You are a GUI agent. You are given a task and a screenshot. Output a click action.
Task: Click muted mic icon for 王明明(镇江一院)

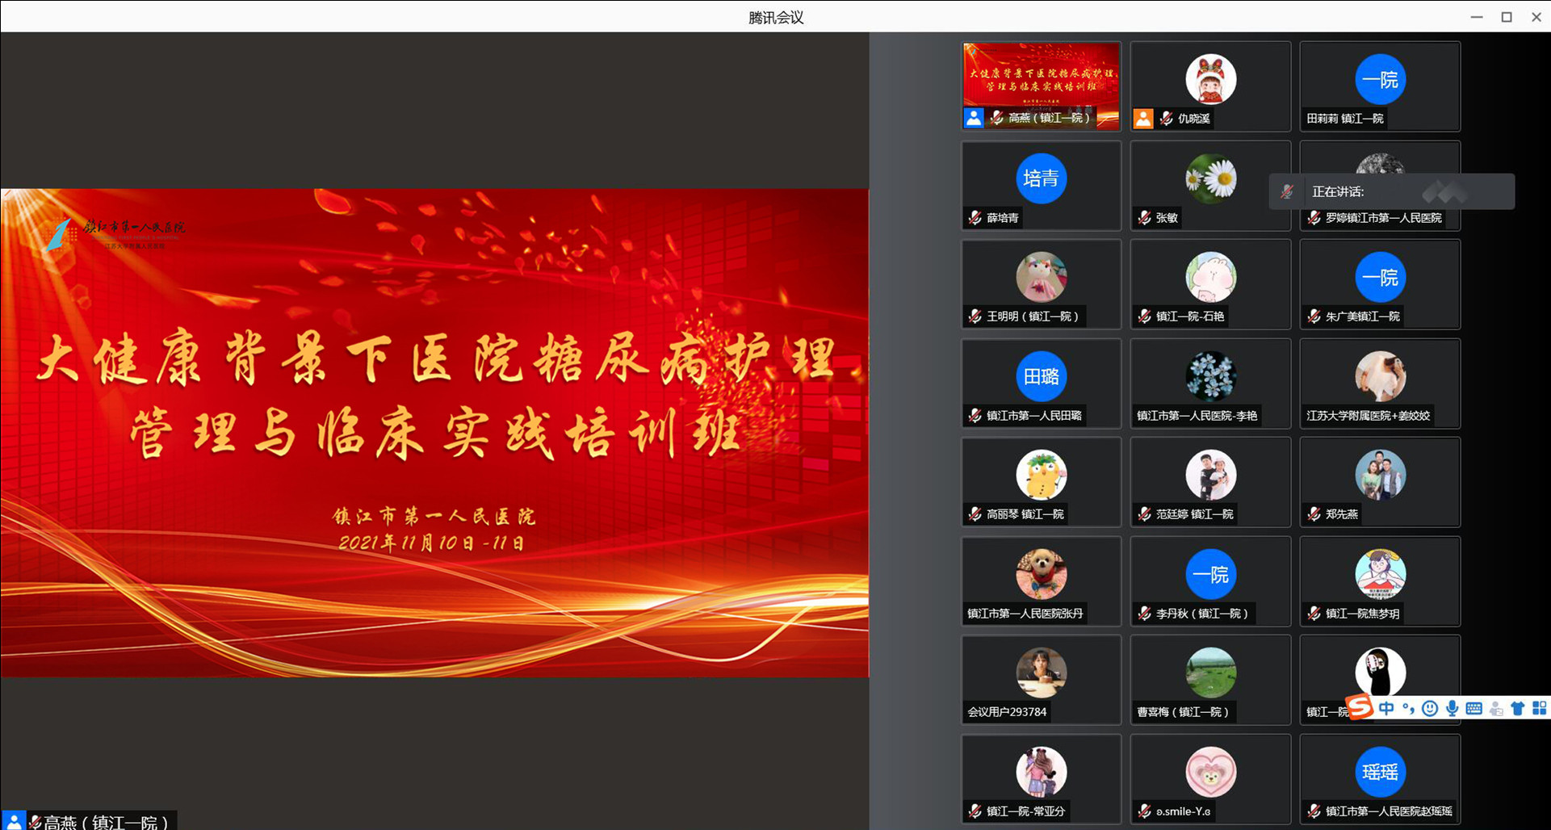975,316
